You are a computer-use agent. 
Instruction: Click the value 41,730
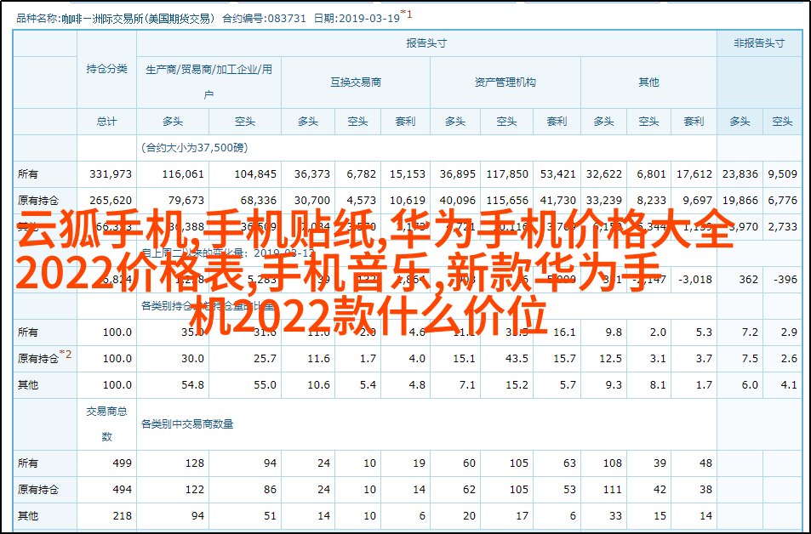(x=558, y=201)
